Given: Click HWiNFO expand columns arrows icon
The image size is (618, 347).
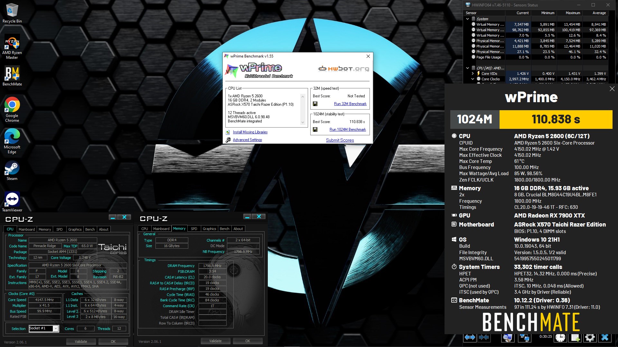Looking at the screenshot, I should (470, 337).
